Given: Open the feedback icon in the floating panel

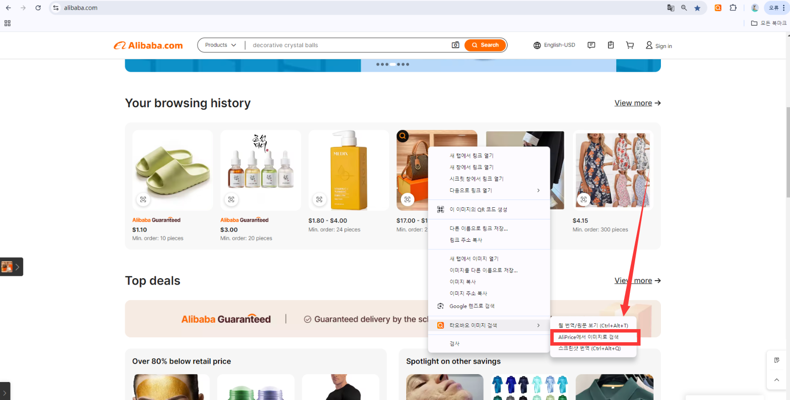Looking at the screenshot, I should coord(777,360).
